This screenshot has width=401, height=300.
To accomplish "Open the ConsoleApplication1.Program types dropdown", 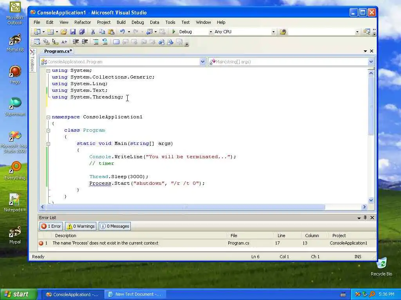I will pyautogui.click(x=202, y=62).
